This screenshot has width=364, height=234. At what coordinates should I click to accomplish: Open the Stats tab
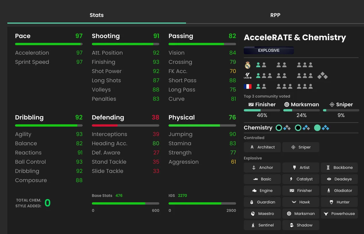pos(96,15)
